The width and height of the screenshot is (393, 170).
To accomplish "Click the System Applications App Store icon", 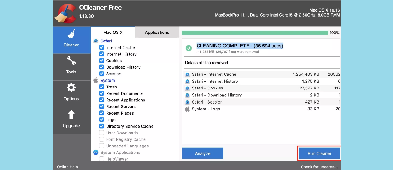I will coord(95,152).
